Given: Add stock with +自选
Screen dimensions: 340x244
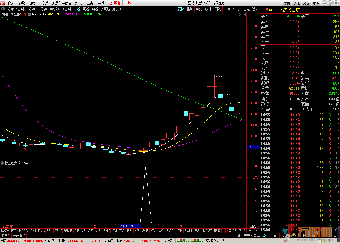Looking at the screenshot, I should [x=246, y=9].
